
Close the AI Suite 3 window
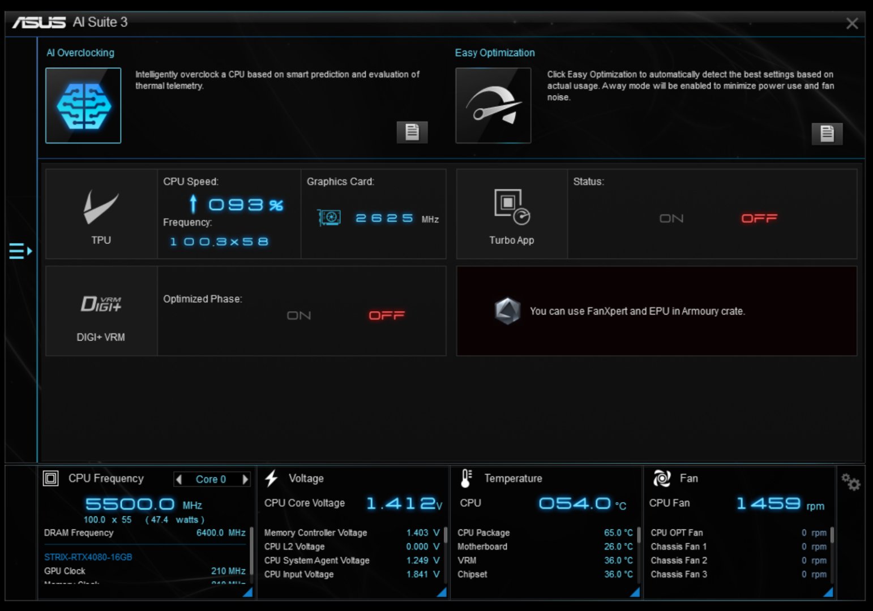tap(852, 23)
